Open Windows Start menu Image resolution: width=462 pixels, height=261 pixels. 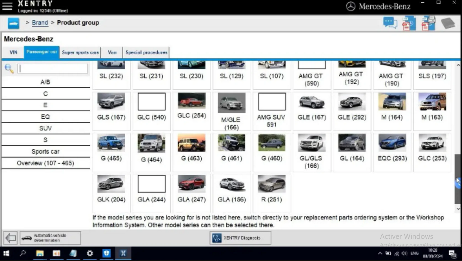[x=6, y=253]
